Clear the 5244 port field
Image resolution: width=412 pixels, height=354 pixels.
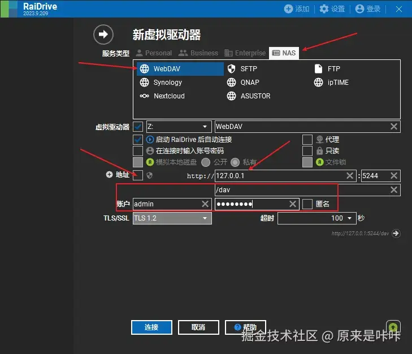click(x=393, y=176)
